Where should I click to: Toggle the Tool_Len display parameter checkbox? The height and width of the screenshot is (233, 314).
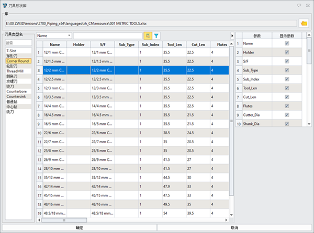tap(286, 88)
